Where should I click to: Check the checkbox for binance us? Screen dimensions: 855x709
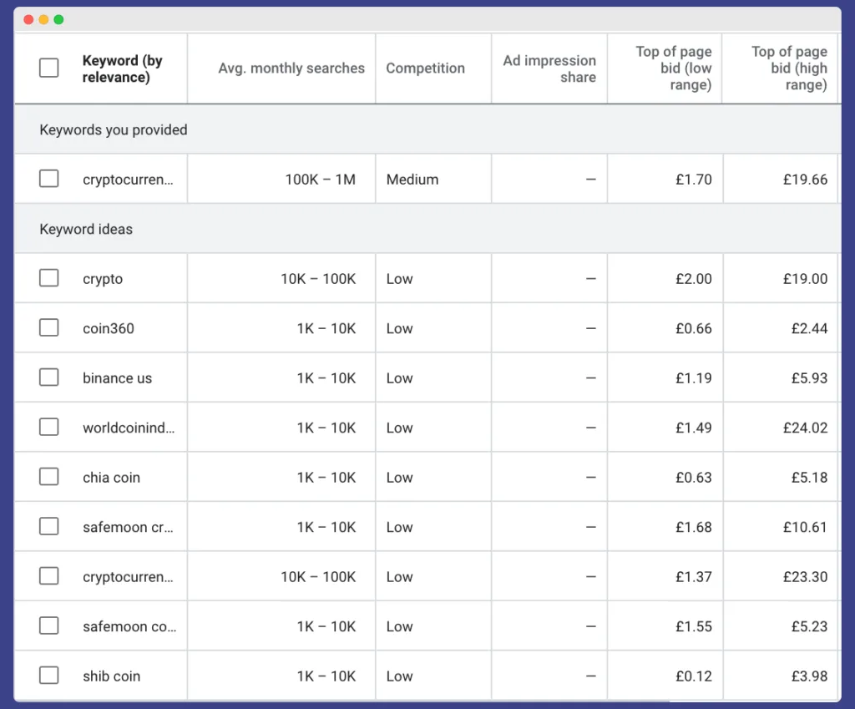click(x=48, y=377)
